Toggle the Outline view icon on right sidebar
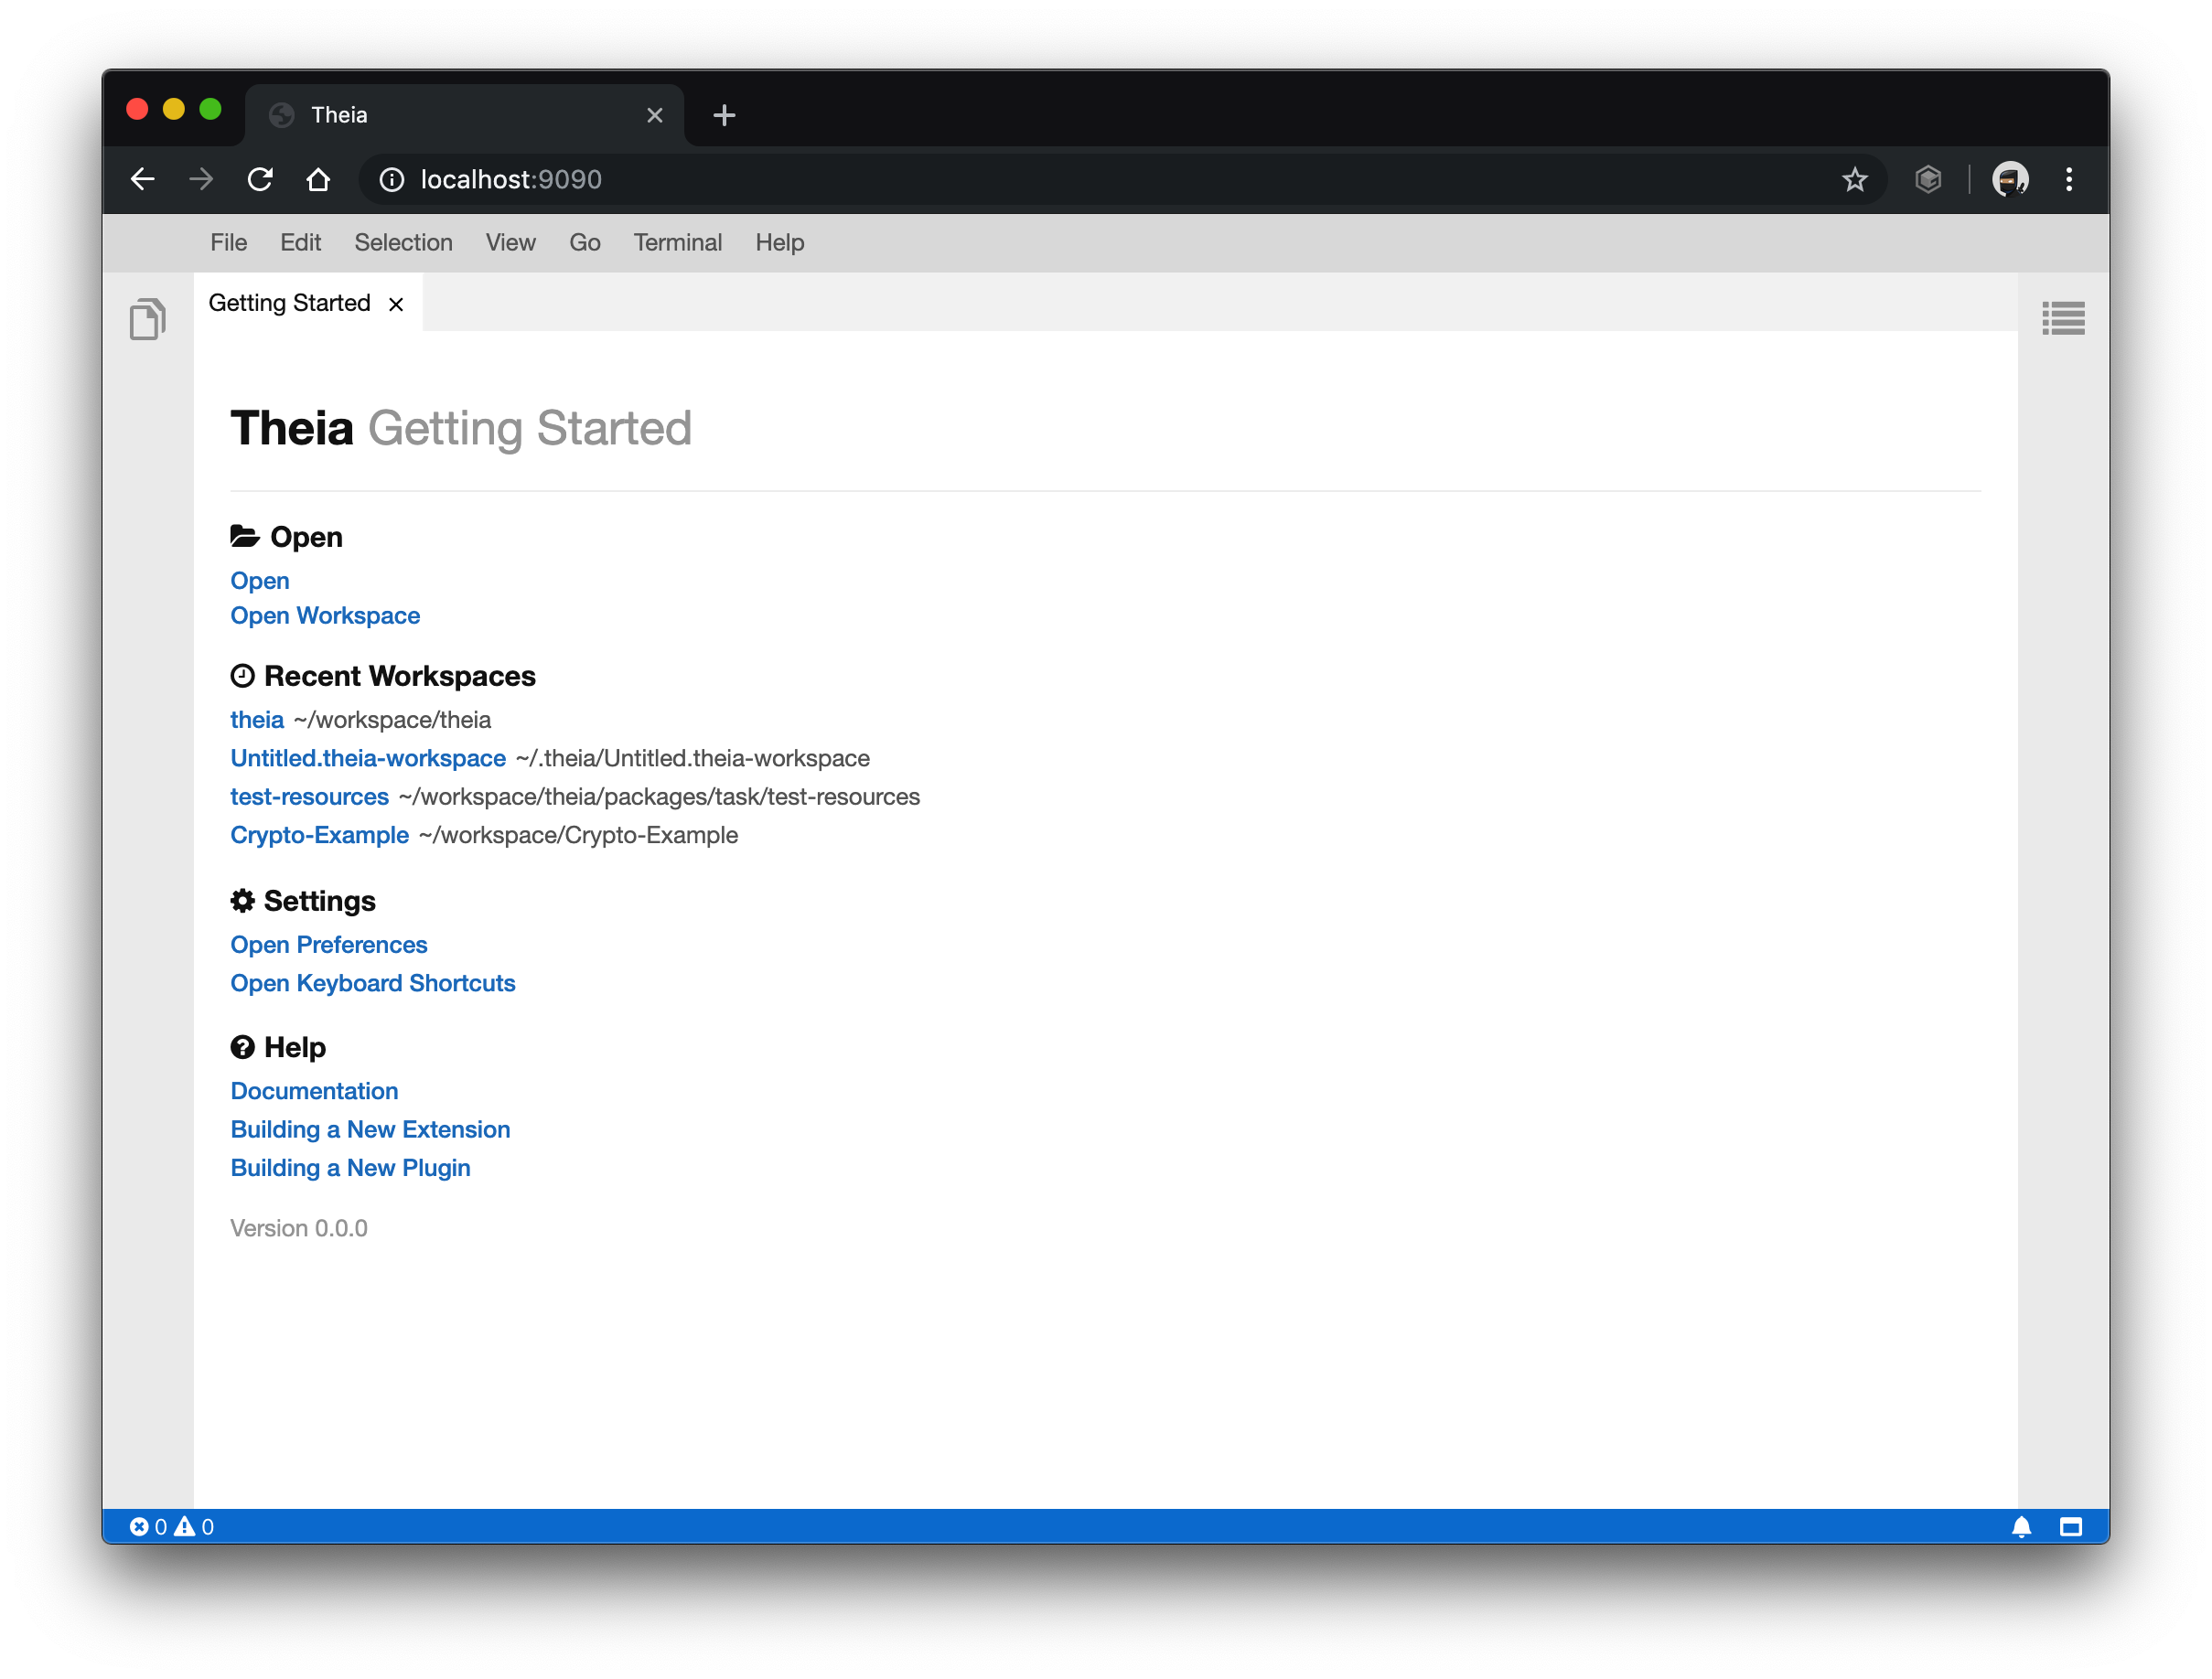This screenshot has width=2212, height=1679. (x=2063, y=319)
